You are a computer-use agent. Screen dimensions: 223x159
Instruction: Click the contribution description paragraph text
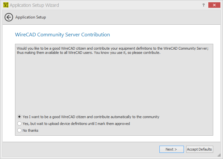tap(112, 50)
